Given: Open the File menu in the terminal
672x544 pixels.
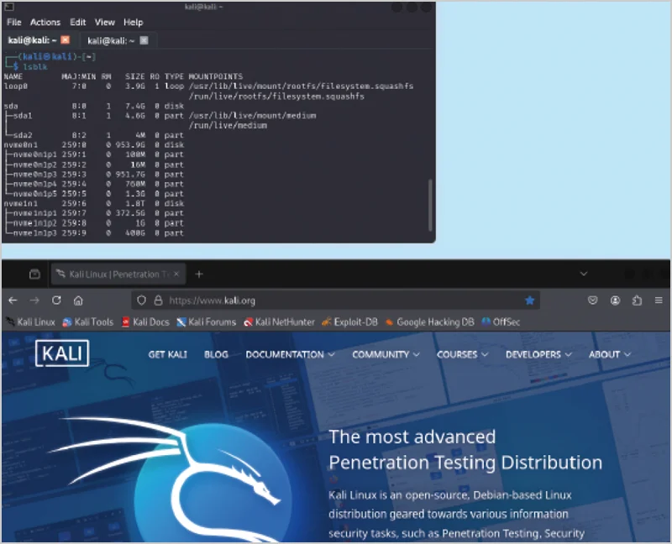Looking at the screenshot, I should tap(13, 22).
